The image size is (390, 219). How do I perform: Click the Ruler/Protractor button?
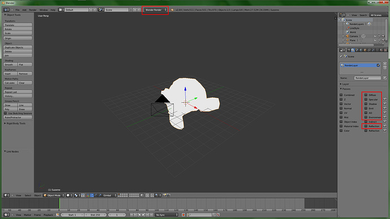click(x=18, y=117)
